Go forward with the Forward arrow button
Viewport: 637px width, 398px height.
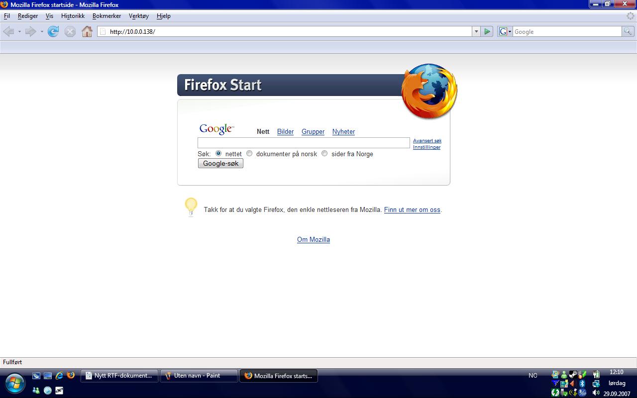click(31, 31)
